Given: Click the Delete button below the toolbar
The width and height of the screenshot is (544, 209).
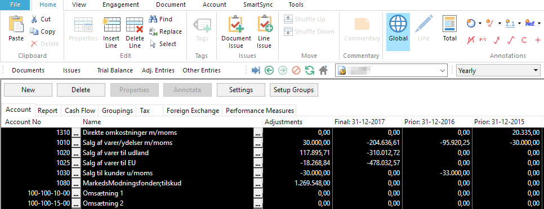Looking at the screenshot, I should [81, 90].
